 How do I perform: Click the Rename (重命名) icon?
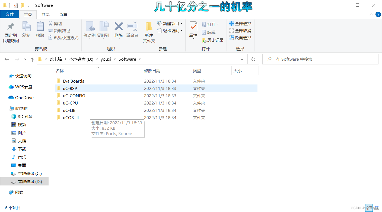132,27
